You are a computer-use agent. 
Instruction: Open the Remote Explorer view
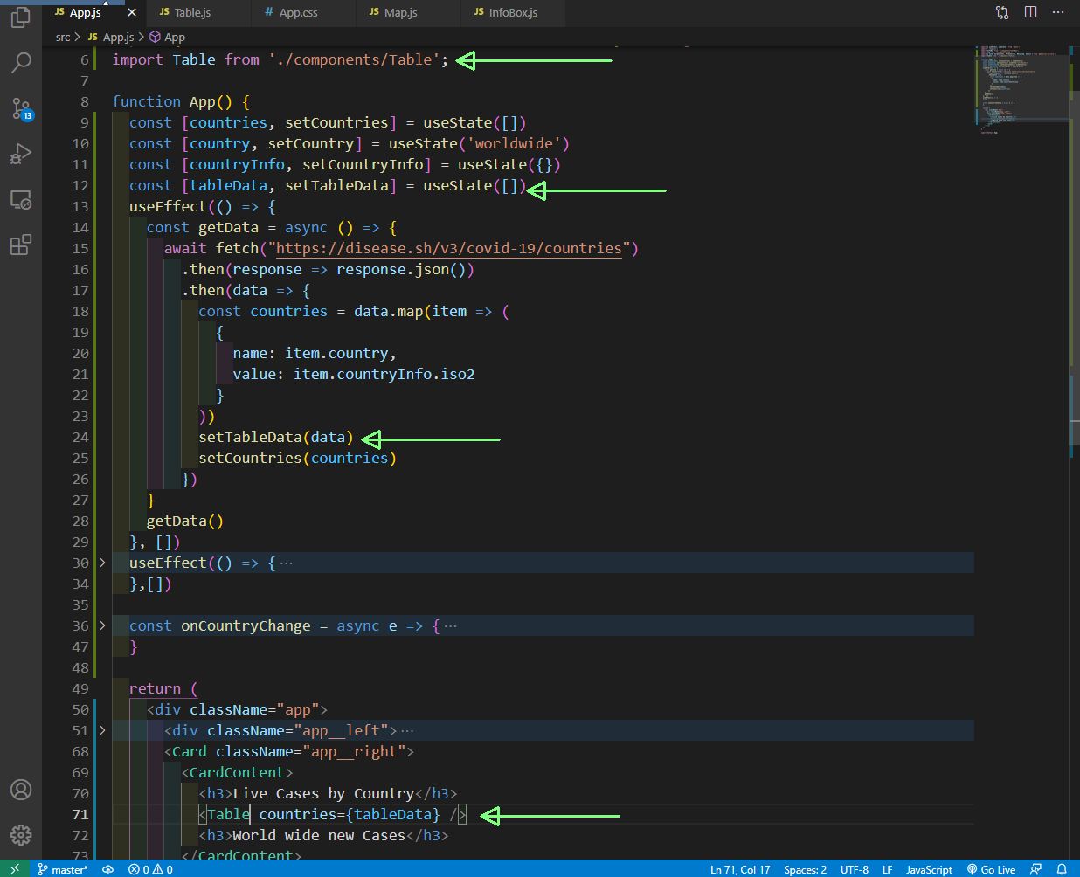point(21,200)
